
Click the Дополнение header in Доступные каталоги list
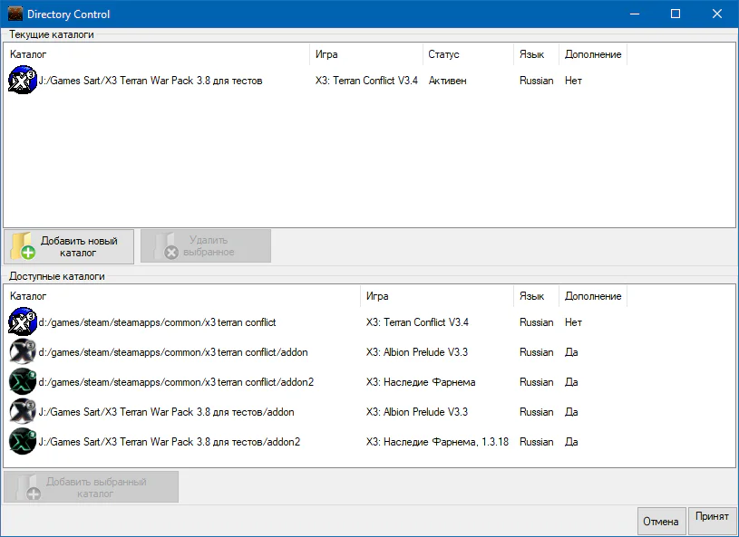(x=593, y=296)
